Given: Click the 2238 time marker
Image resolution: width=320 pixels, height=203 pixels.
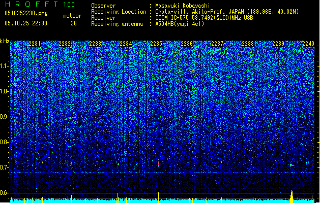Looking at the screenshot, I should (x=248, y=44).
